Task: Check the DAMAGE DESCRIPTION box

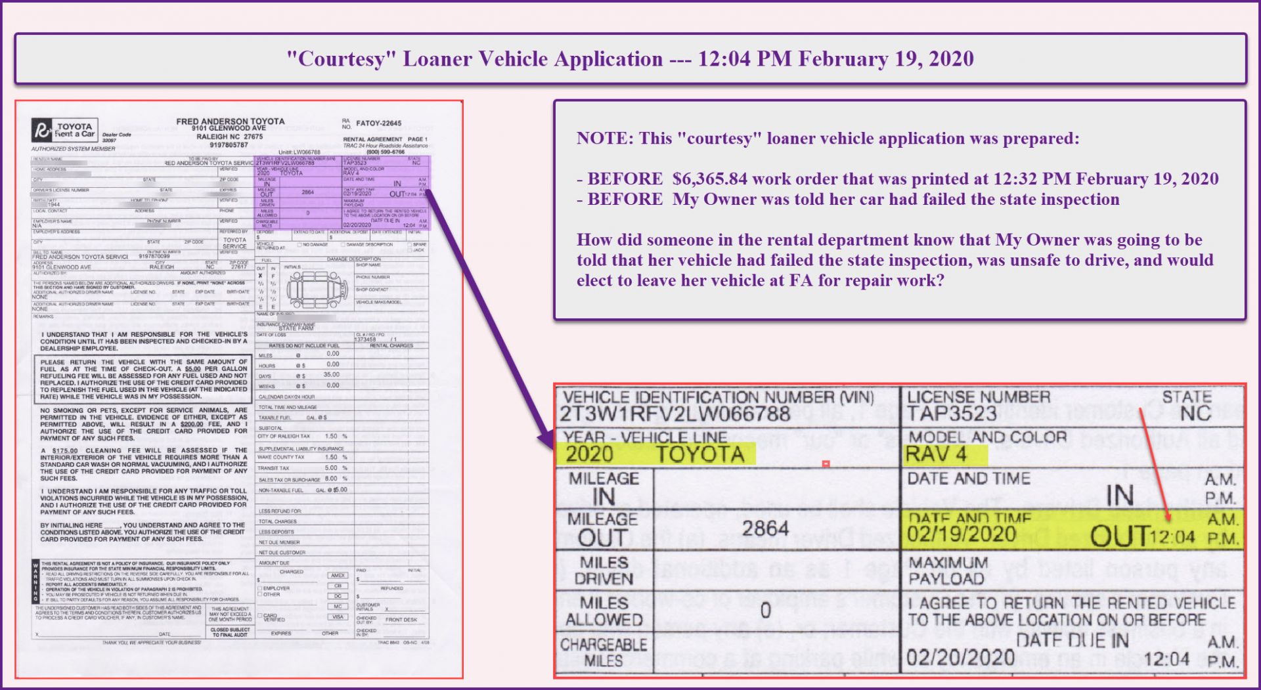Action: coord(344,244)
